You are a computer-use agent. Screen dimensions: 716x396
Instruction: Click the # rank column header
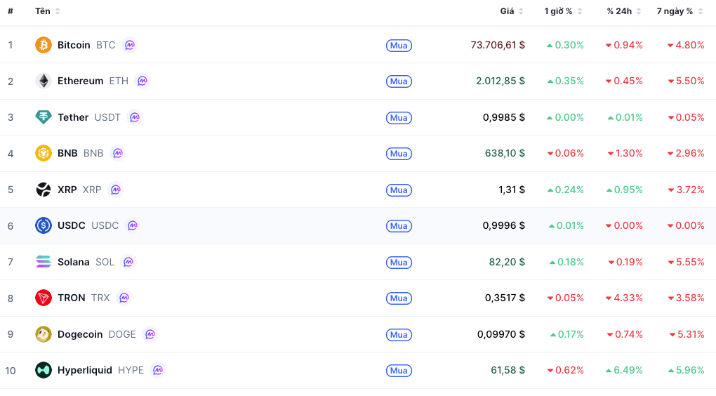click(10, 11)
